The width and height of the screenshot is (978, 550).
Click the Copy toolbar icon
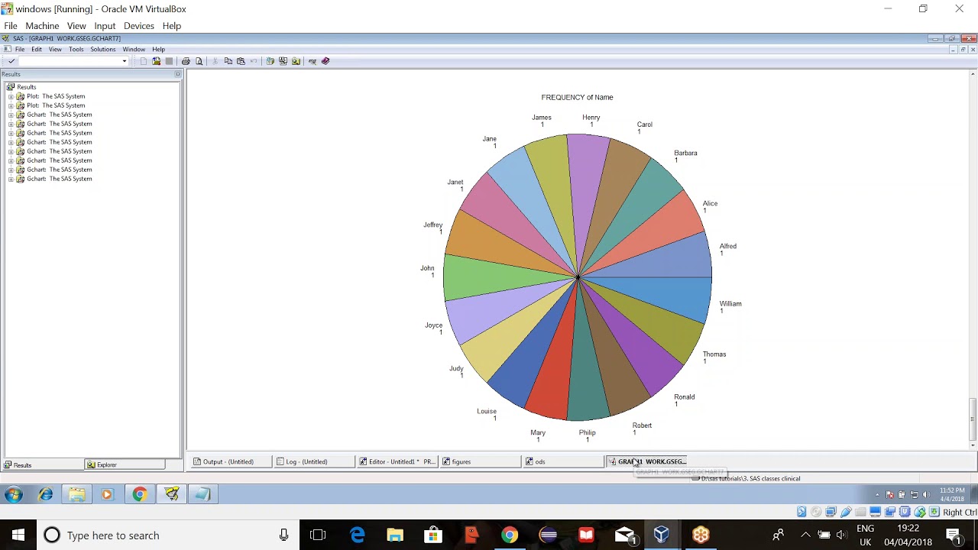click(228, 61)
